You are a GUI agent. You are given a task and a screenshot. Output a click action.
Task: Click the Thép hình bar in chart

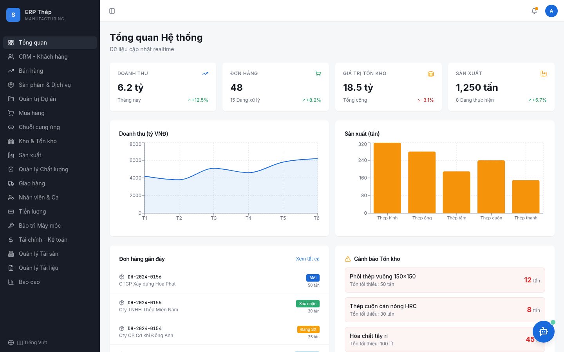pyautogui.click(x=387, y=178)
